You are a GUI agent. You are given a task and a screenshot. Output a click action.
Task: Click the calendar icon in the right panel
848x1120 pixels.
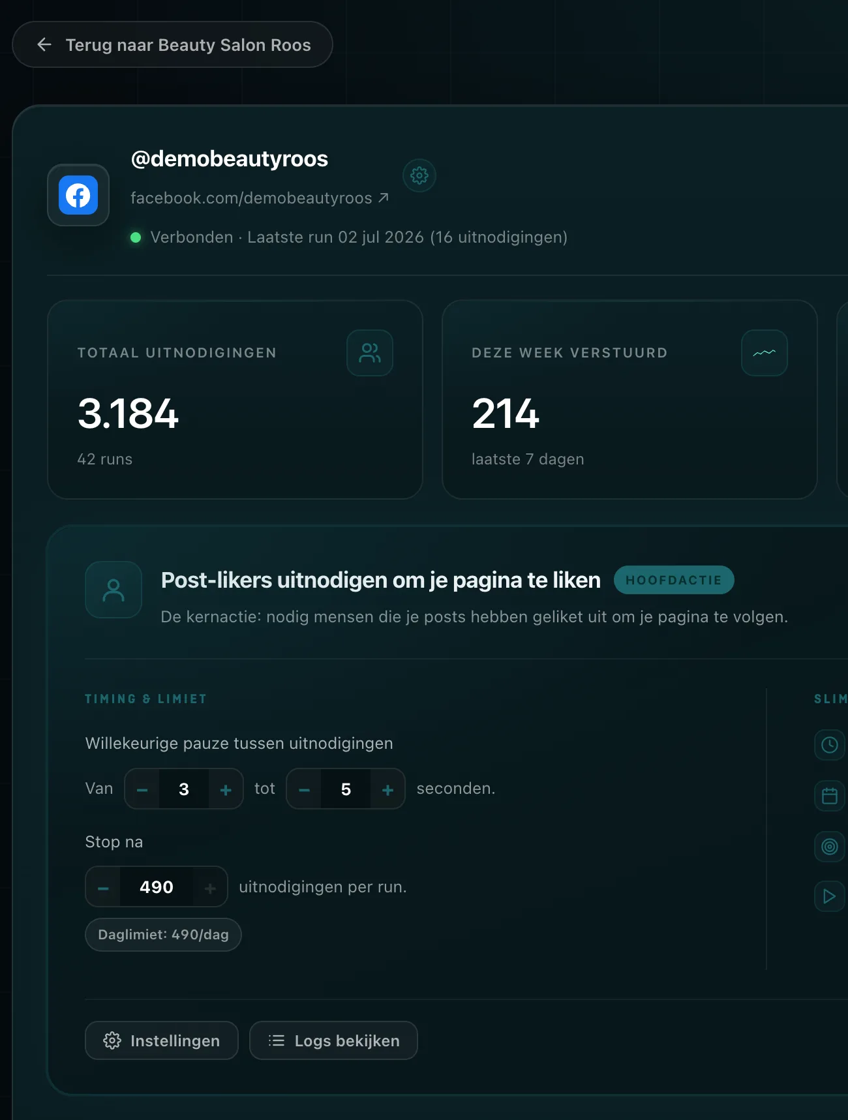830,796
